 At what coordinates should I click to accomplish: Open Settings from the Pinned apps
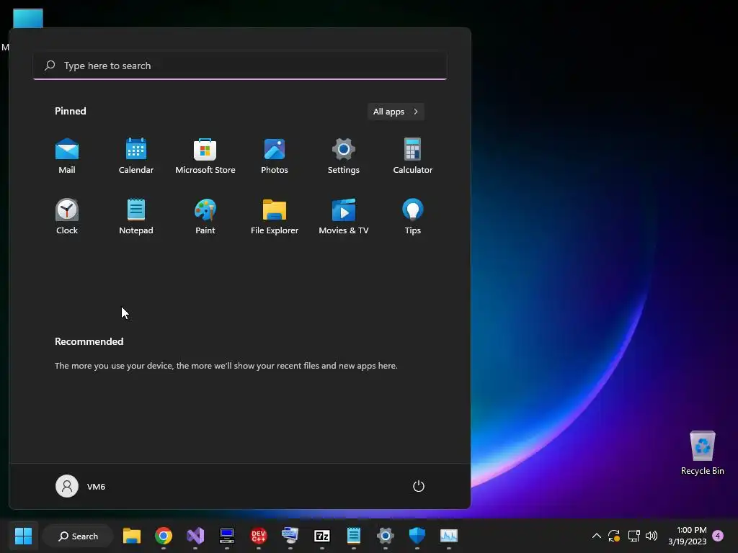(344, 156)
